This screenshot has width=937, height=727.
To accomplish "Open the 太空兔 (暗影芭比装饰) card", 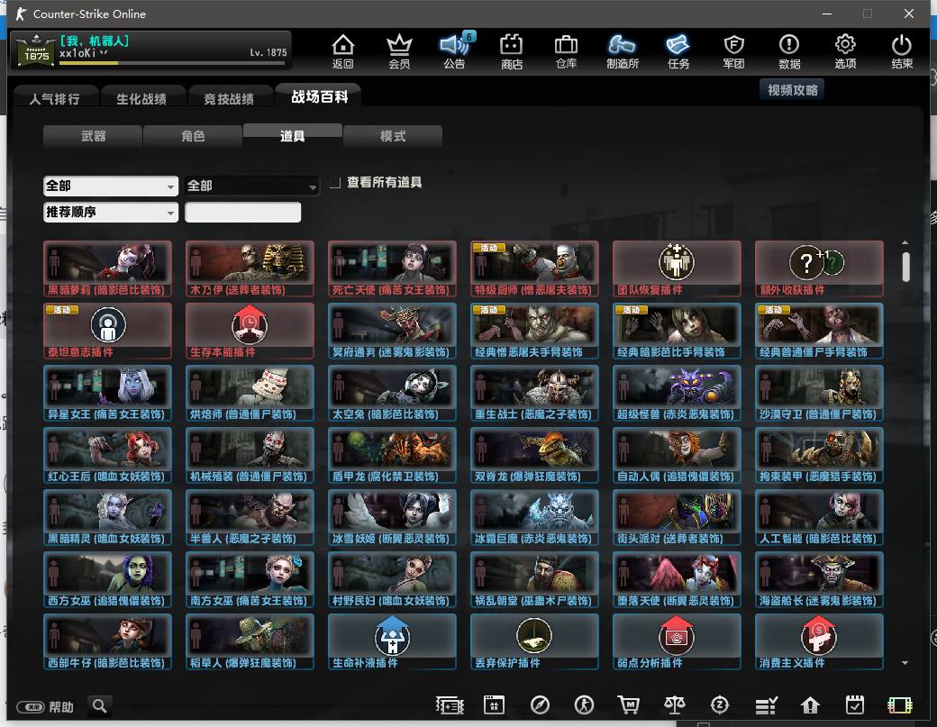I will (392, 393).
